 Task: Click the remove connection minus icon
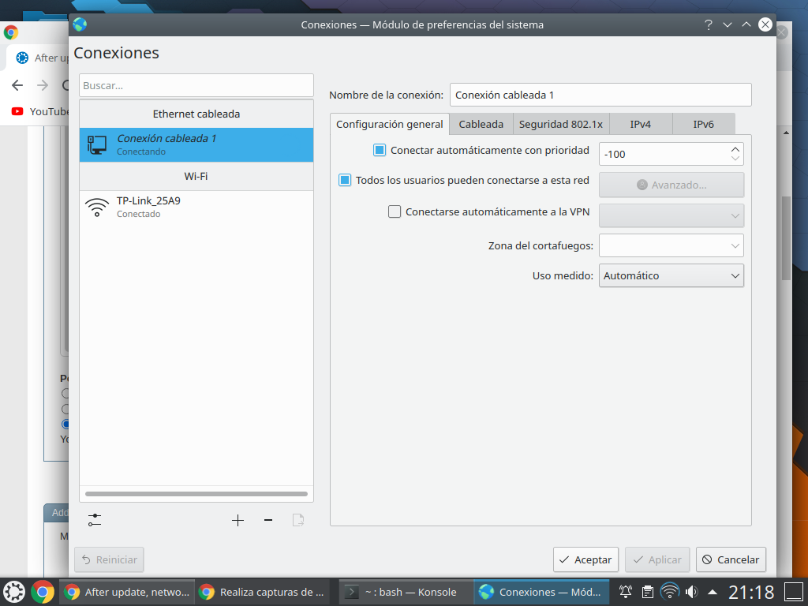(268, 520)
